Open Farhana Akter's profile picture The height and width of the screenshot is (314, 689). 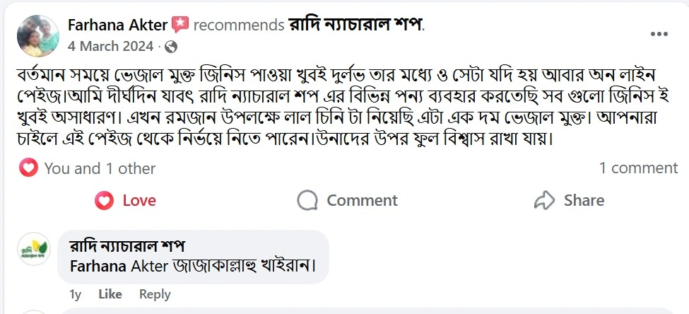tap(37, 36)
